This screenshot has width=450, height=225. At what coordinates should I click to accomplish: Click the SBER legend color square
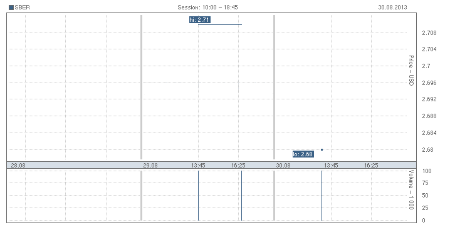(x=11, y=7)
